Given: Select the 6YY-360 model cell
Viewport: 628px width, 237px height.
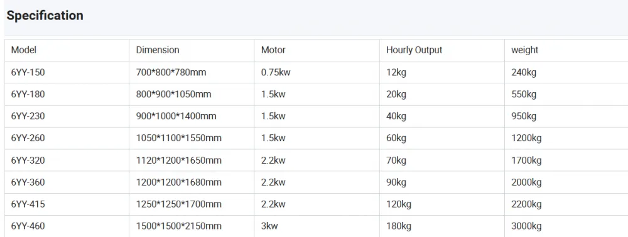Looking at the screenshot, I should [67, 182].
